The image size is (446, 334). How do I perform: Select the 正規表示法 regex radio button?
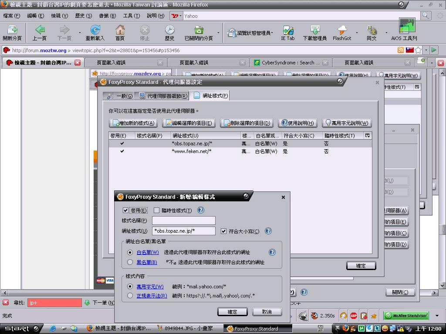click(x=130, y=296)
